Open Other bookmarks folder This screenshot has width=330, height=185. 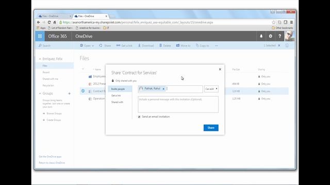pyautogui.click(x=282, y=28)
